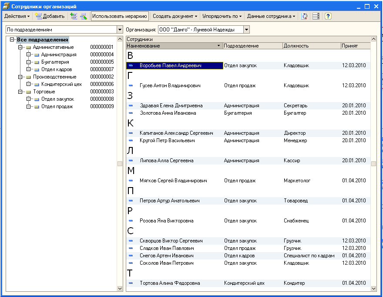Select employee Золотова Анна Ивановна
The width and height of the screenshot is (383, 297).
pos(168,113)
